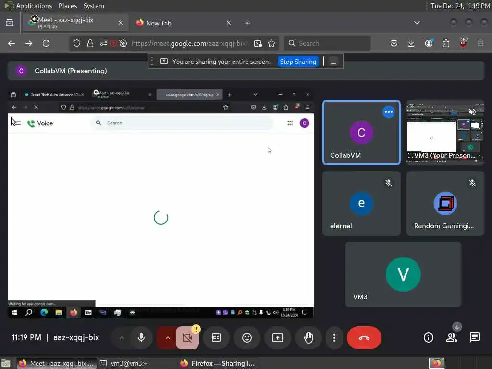Open more options three-dot menu
Screen dimensions: 492x369
(334, 338)
